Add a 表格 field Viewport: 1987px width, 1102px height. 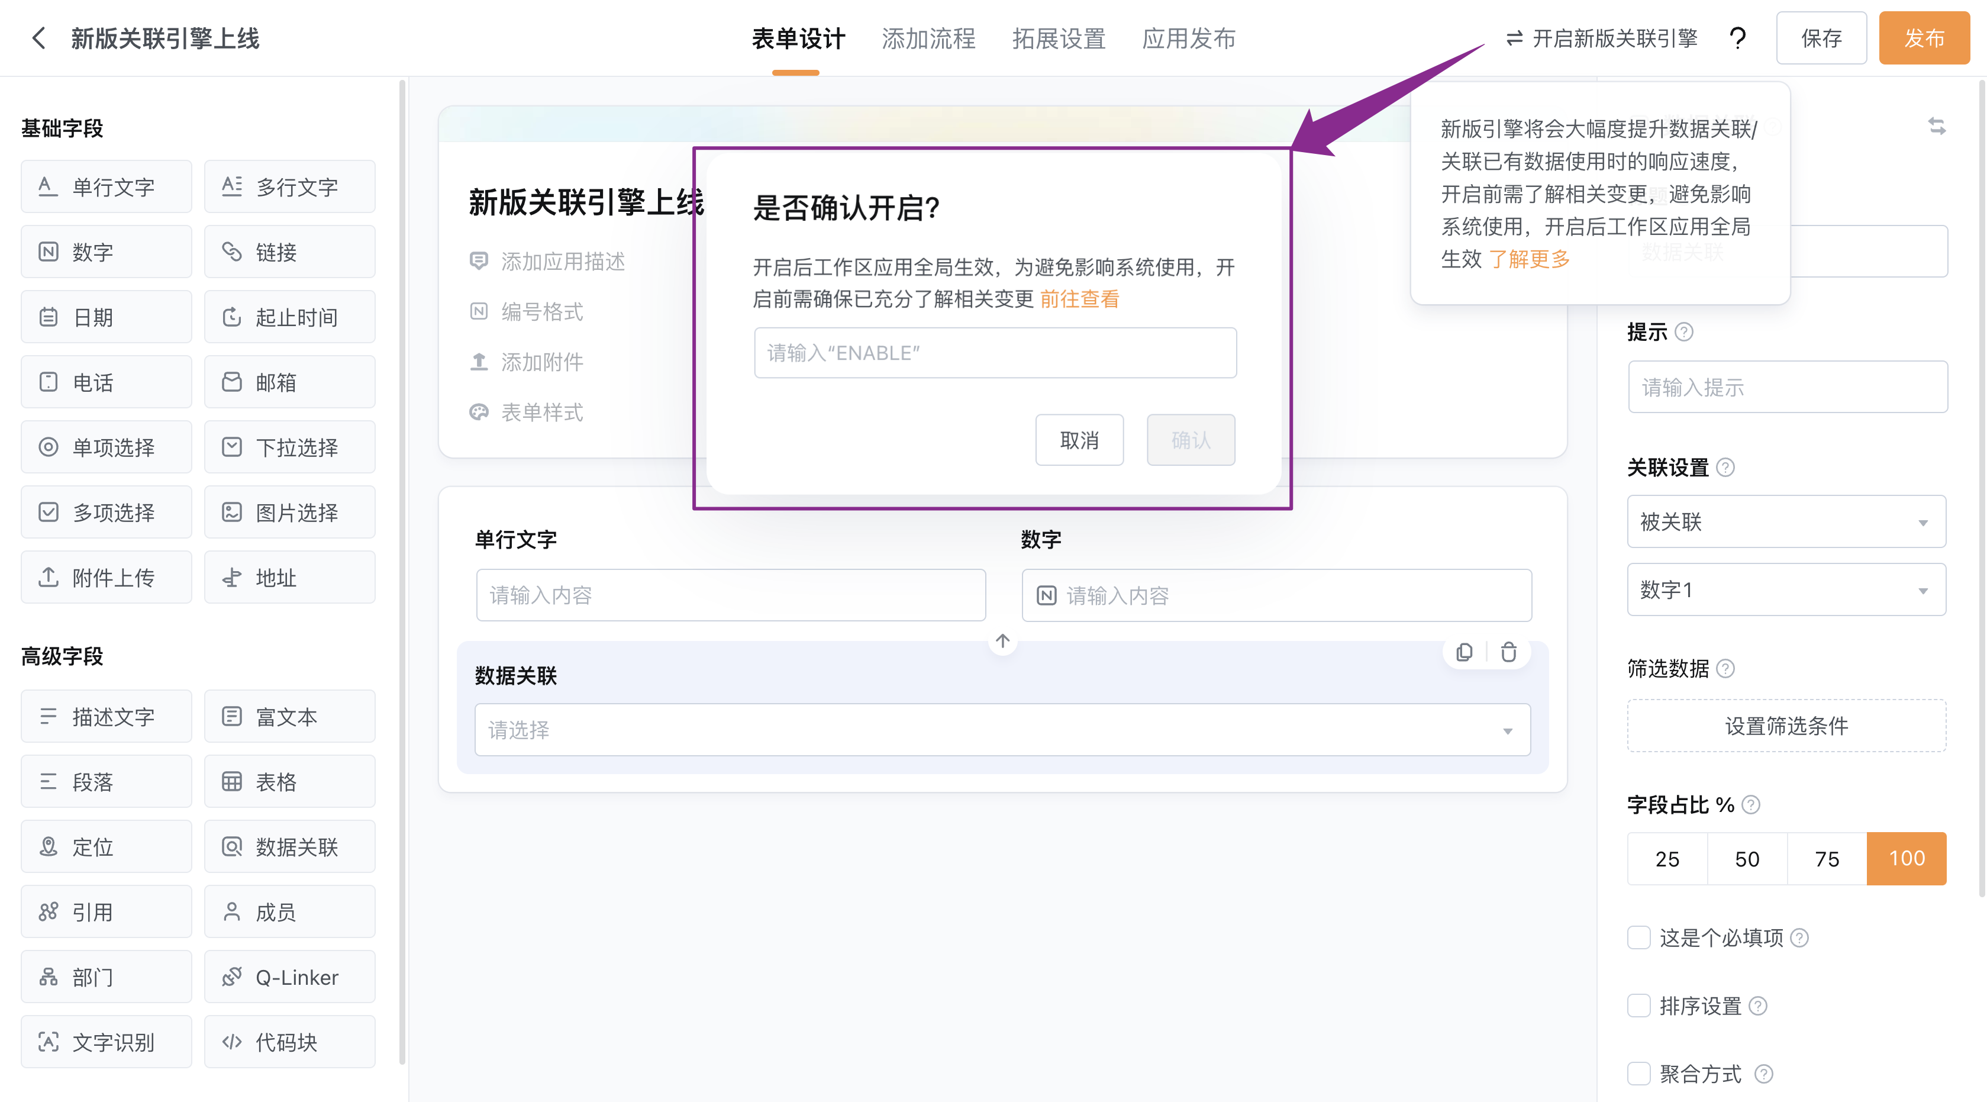pyautogui.click(x=289, y=782)
